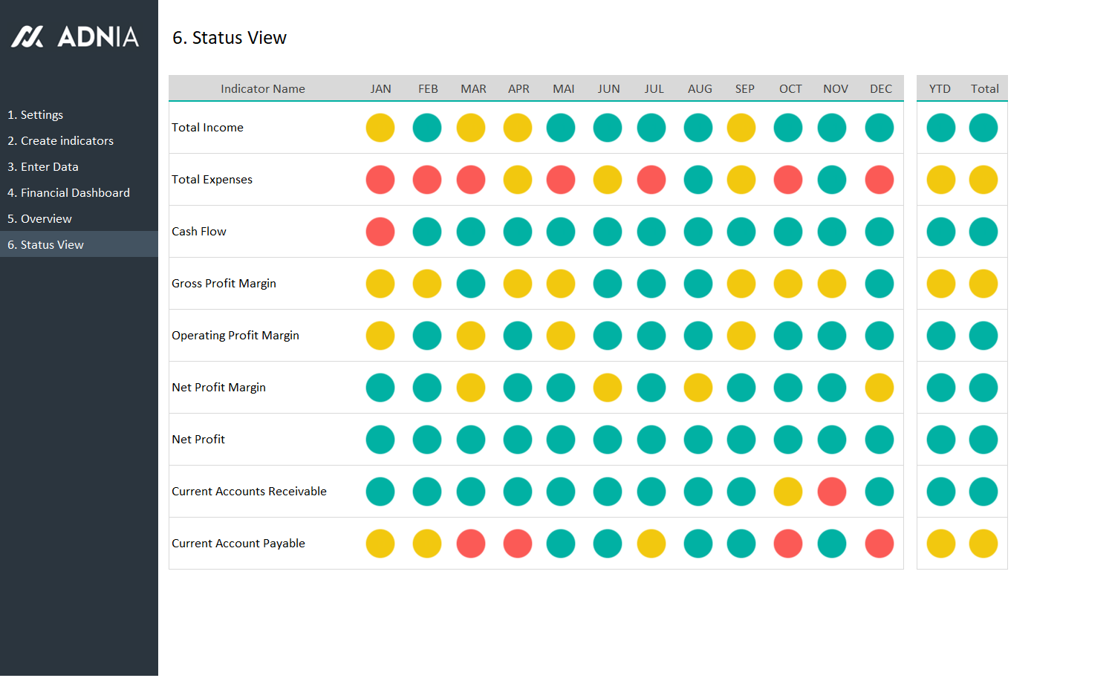Open the Financial Dashboard page
Image resolution: width=1112 pixels, height=678 pixels.
pos(69,193)
